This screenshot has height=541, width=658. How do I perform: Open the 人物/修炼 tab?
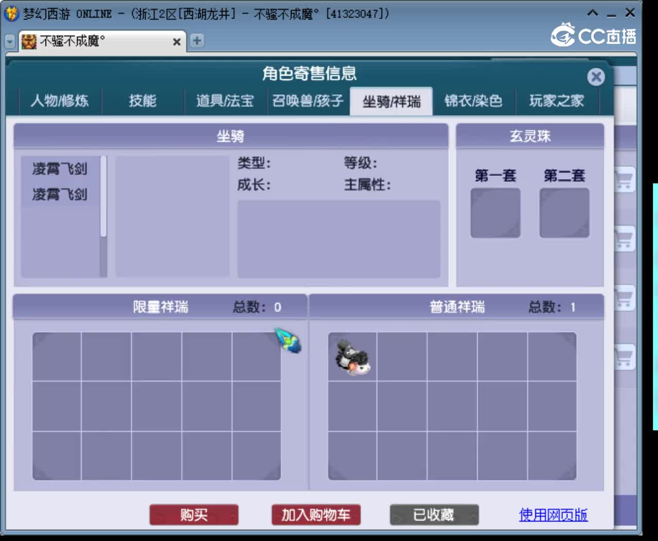[60, 100]
